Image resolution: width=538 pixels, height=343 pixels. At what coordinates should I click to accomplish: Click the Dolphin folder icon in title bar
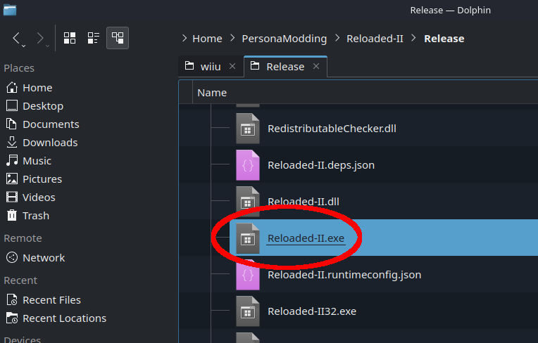pyautogui.click(x=10, y=10)
